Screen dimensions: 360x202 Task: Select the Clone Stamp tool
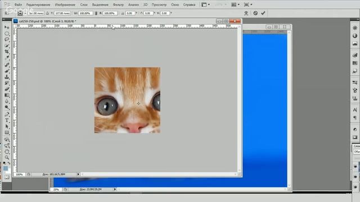pos(7,77)
